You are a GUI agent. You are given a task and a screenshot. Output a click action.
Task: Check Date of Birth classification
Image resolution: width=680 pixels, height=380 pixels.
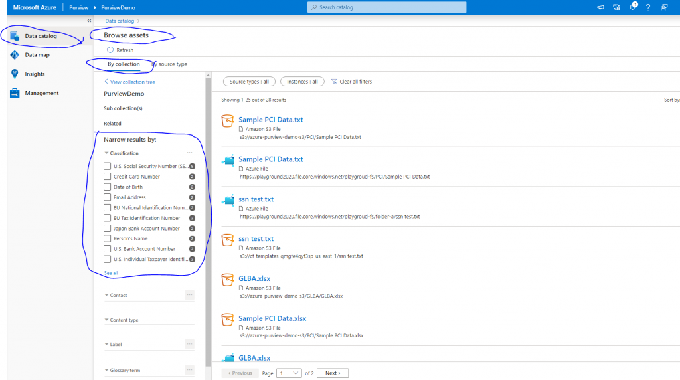(107, 187)
